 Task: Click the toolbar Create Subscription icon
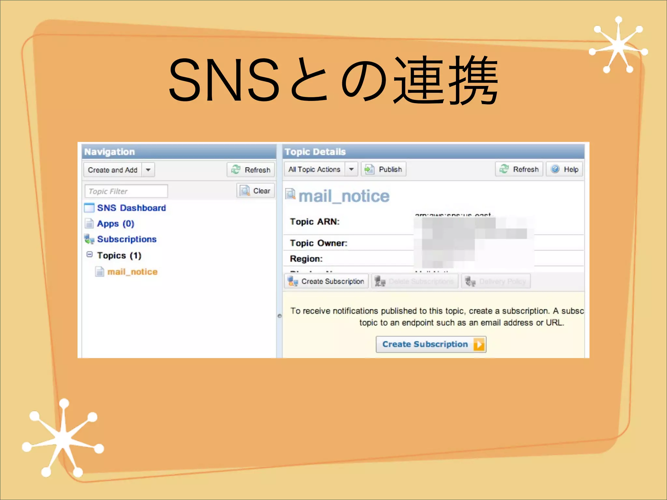tap(293, 281)
